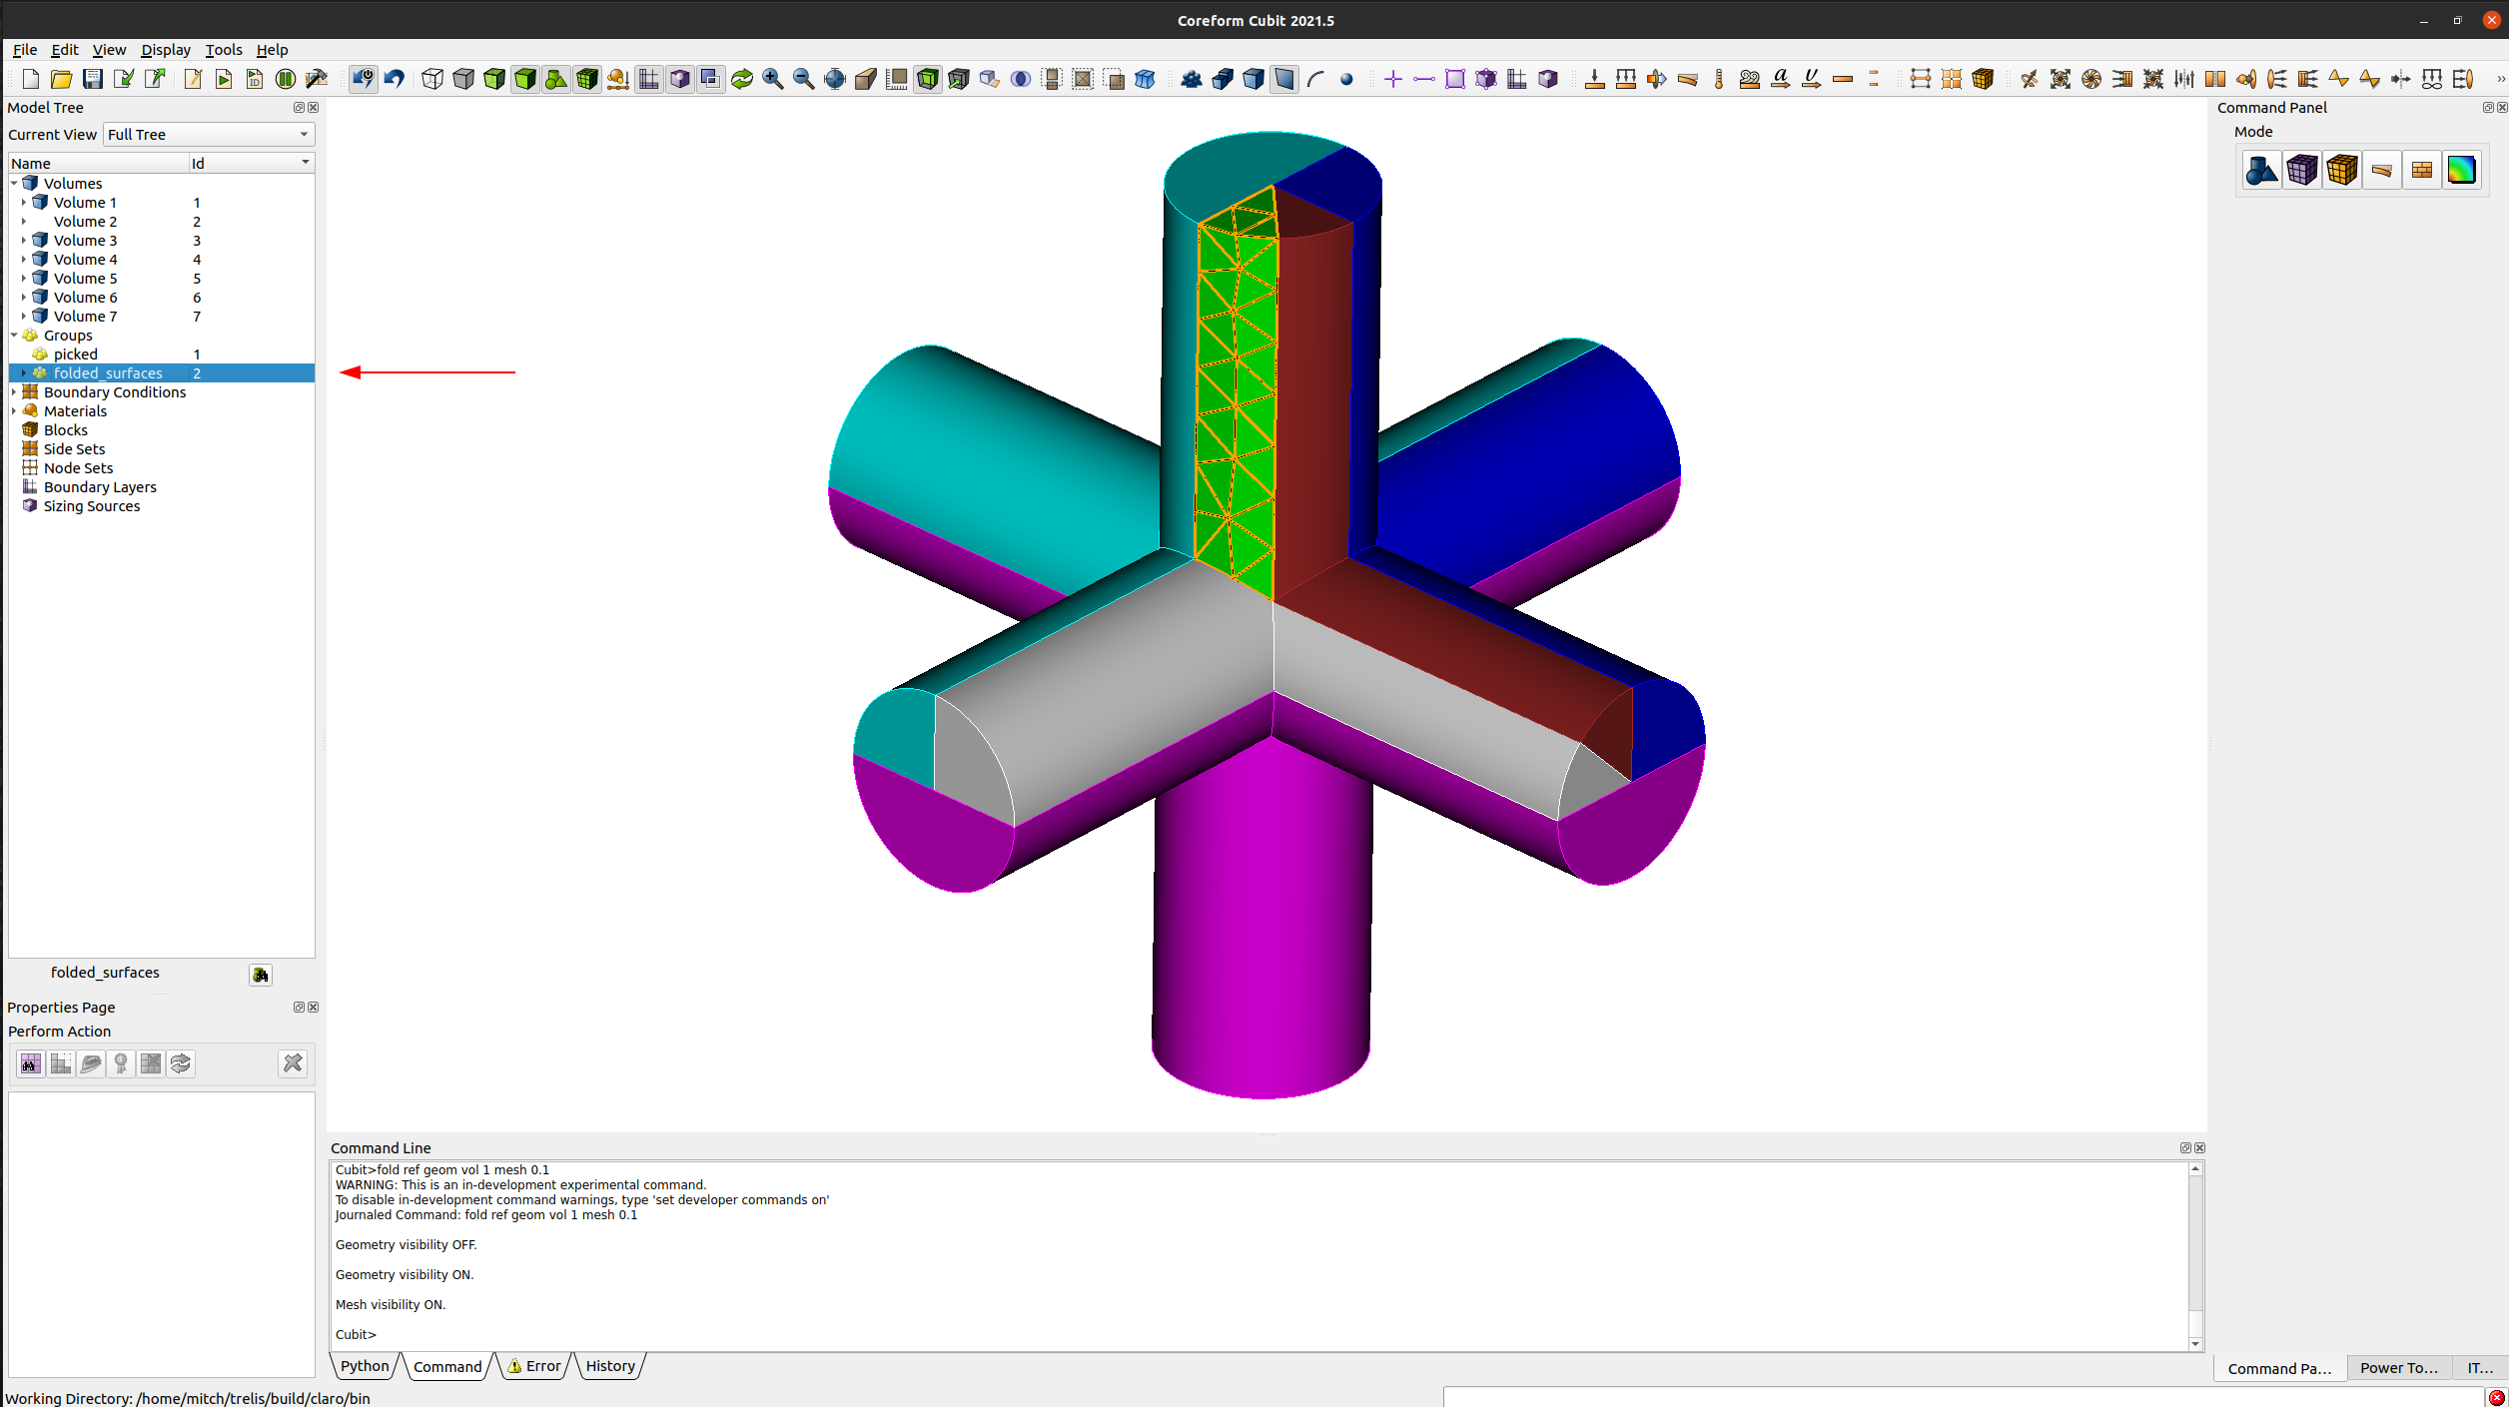Open the Current View Full Tree dropdown
Viewport: 2509px width, 1407px height.
pyautogui.click(x=208, y=134)
